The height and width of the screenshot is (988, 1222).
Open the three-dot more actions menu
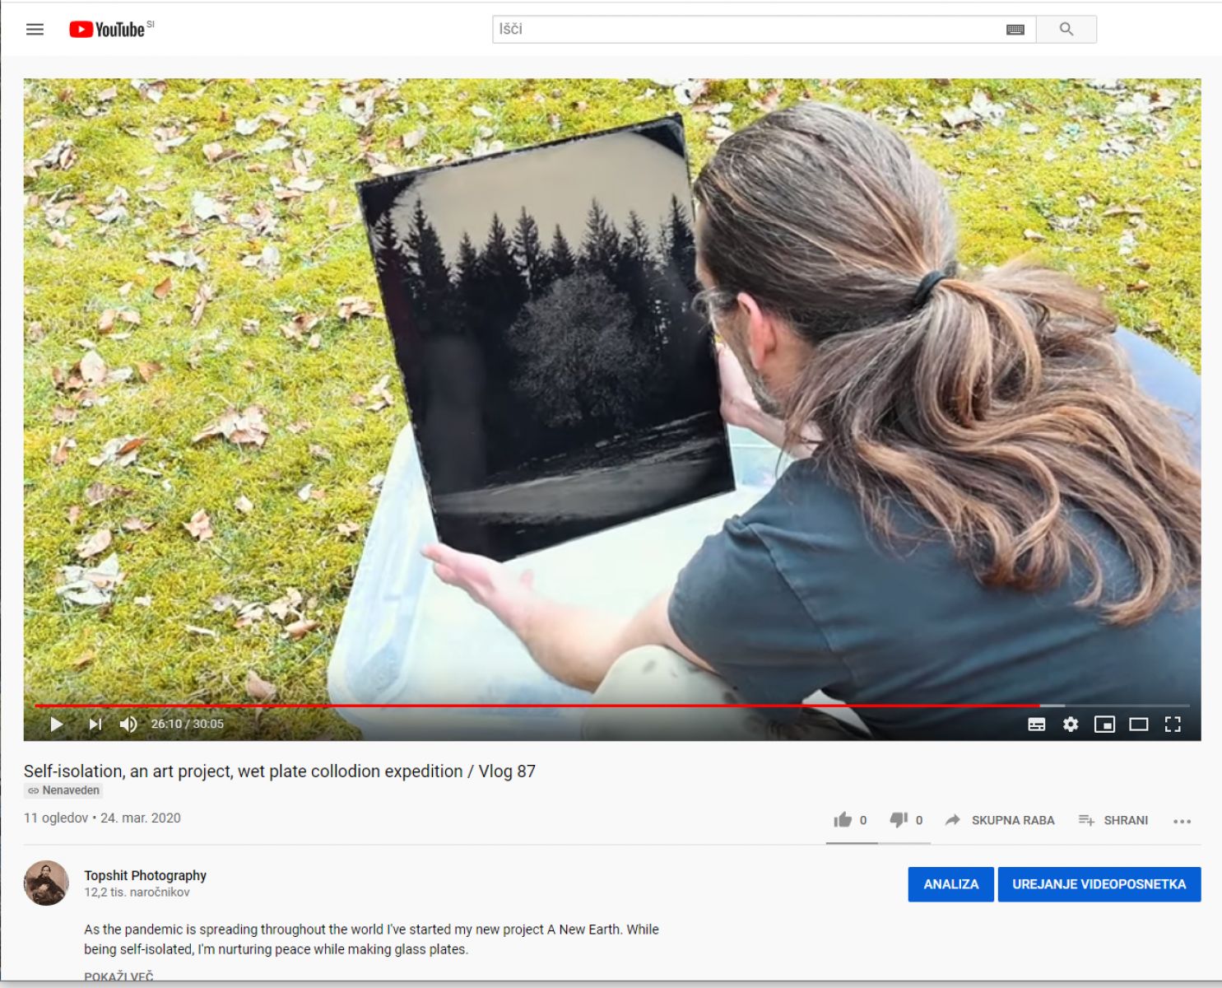click(x=1183, y=821)
